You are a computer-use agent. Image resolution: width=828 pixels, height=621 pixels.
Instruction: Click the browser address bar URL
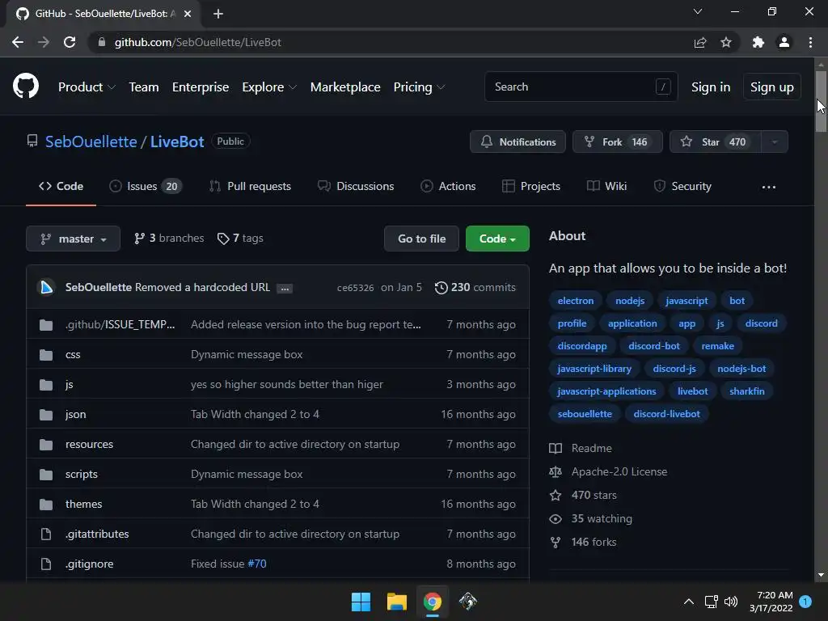198,42
